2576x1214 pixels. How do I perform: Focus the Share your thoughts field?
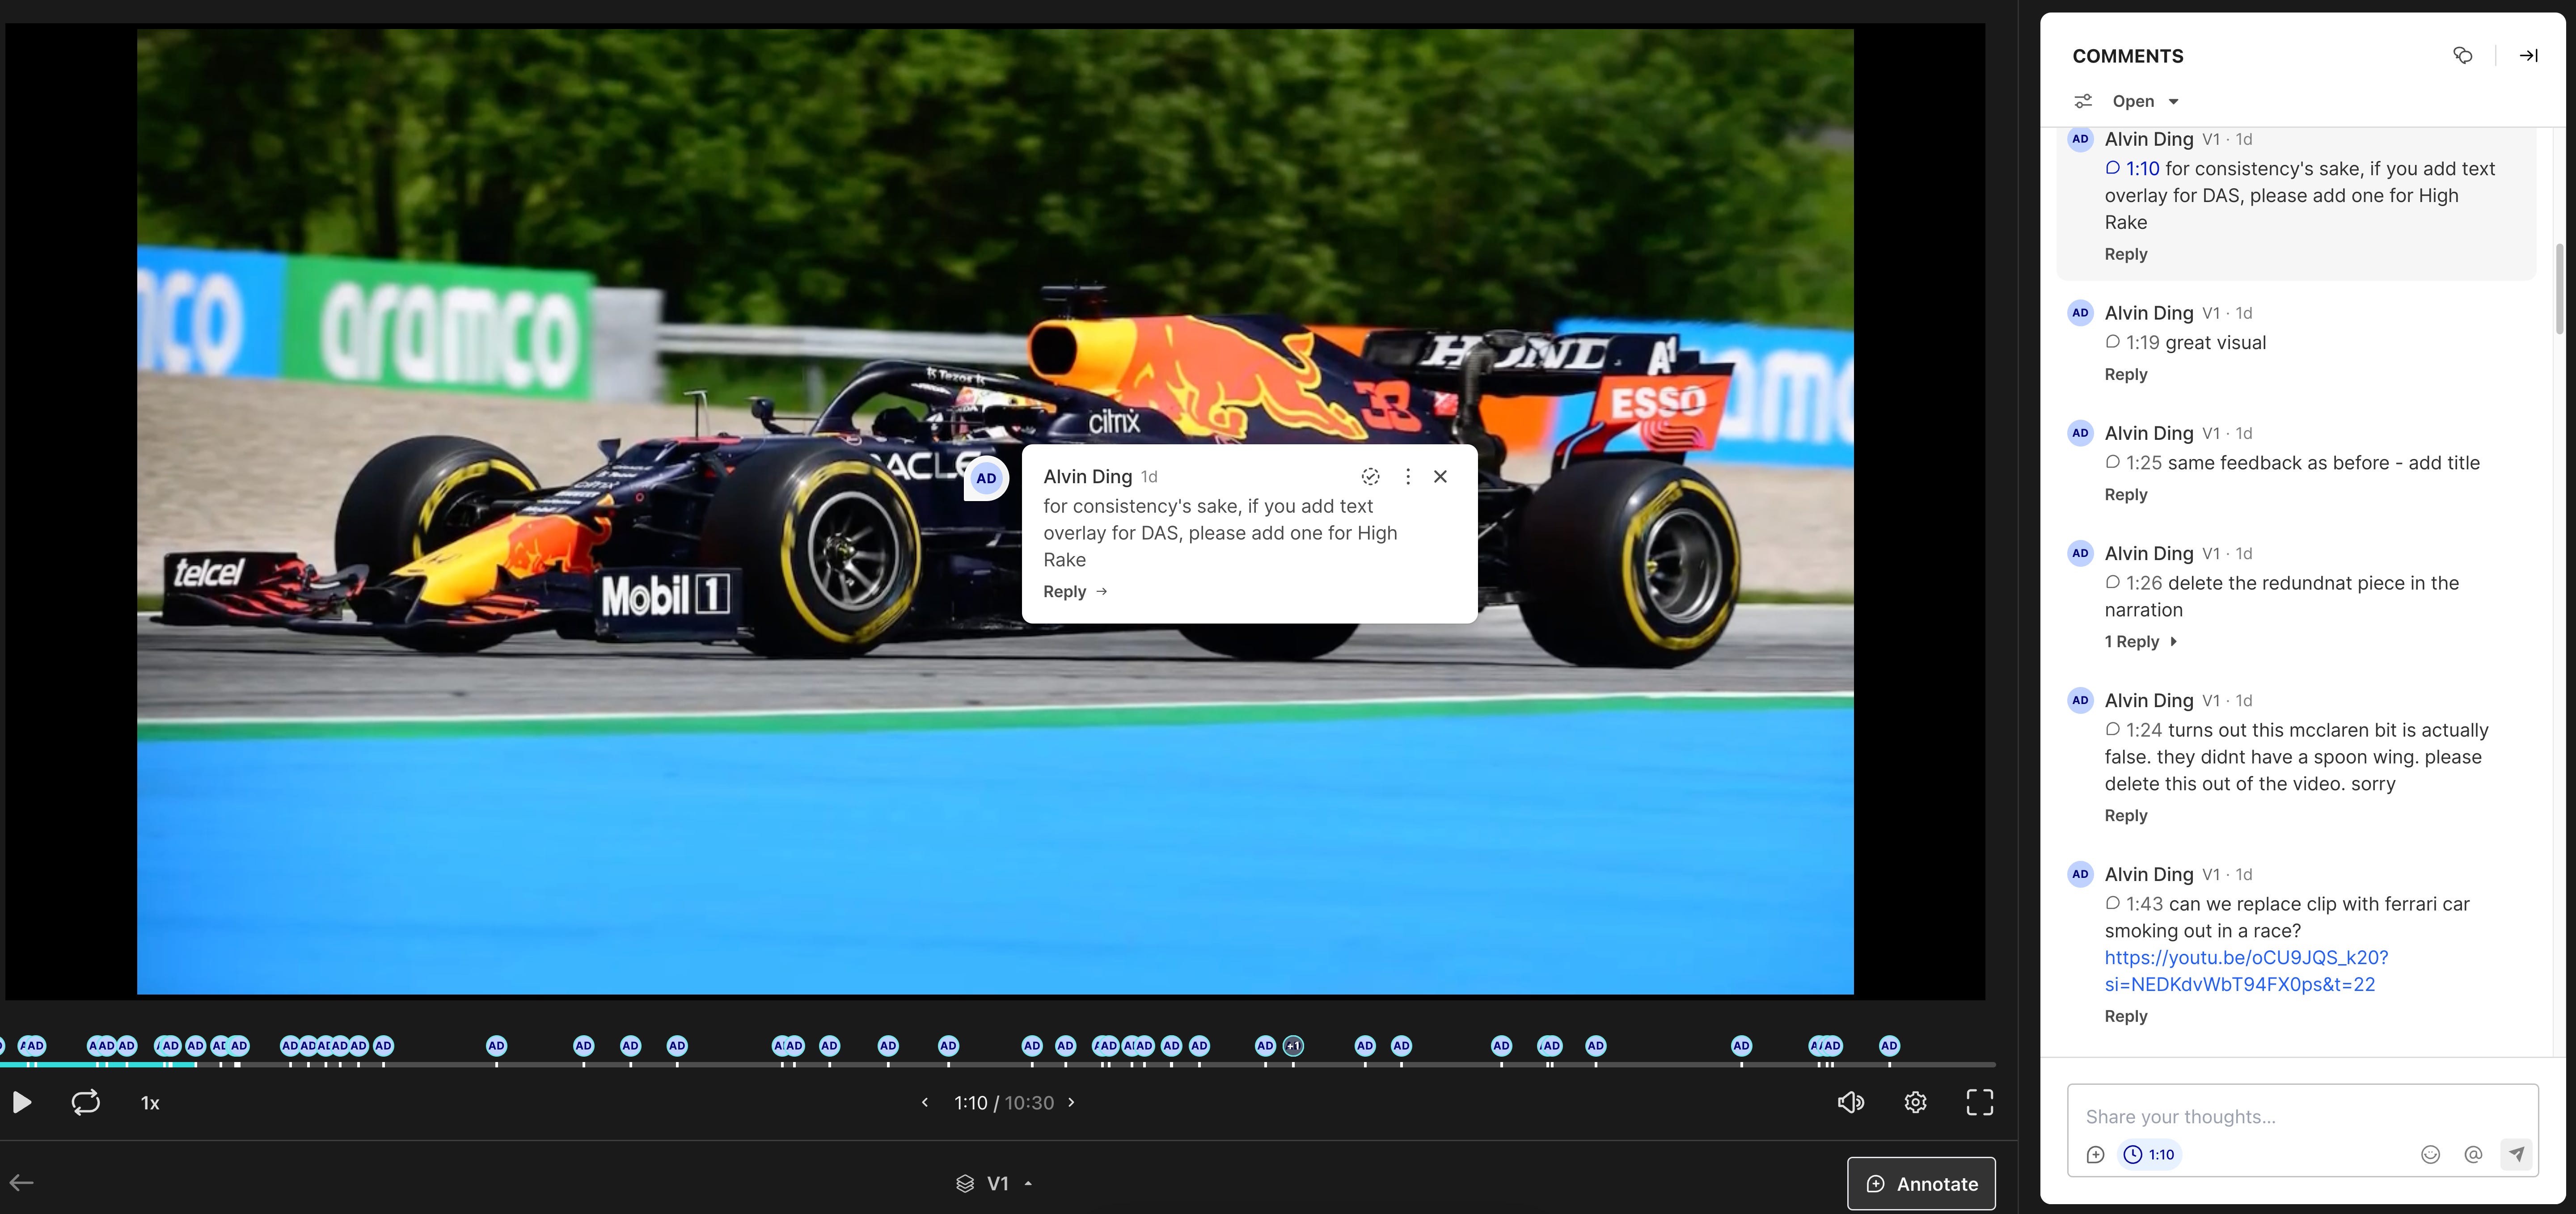2302,1116
